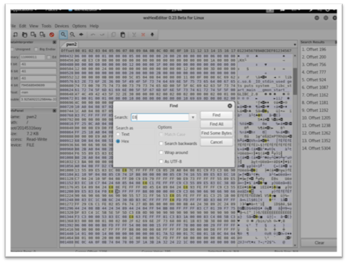The height and width of the screenshot is (263, 347).
Task: Click the Save file toolbar icon
Action: click(x=34, y=35)
